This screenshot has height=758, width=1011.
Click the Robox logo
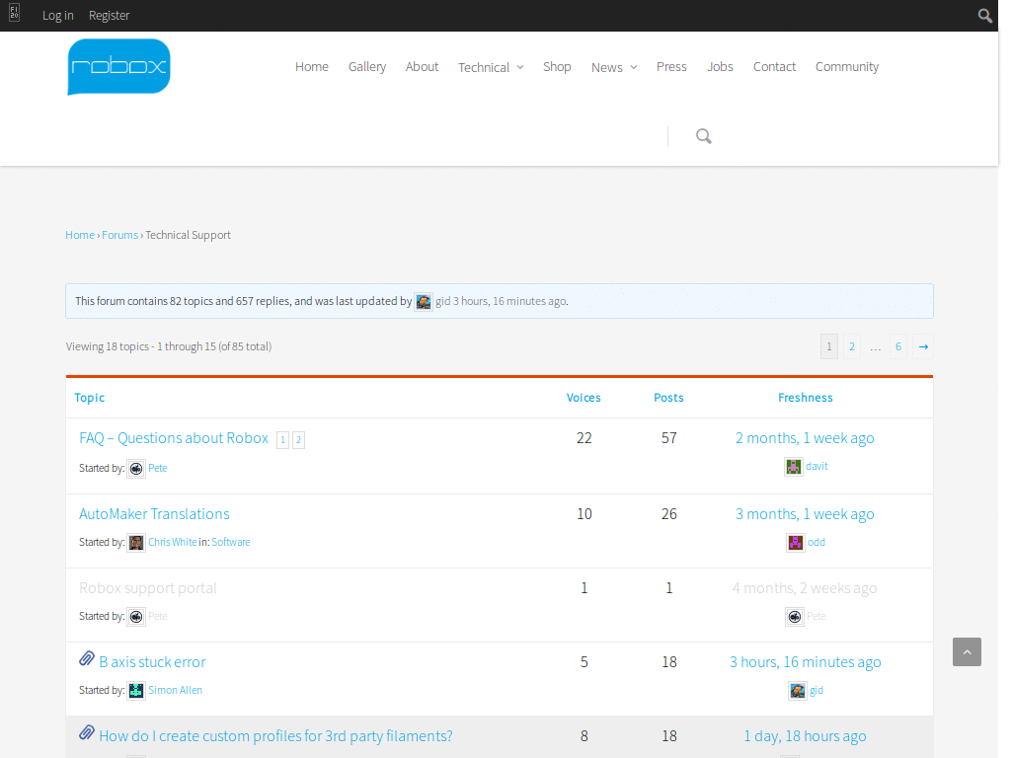coord(118,66)
